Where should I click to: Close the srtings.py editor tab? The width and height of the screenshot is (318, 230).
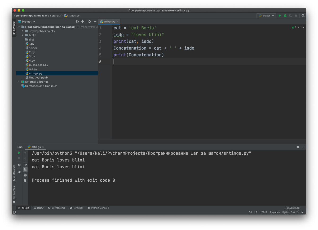pyautogui.click(x=118, y=22)
